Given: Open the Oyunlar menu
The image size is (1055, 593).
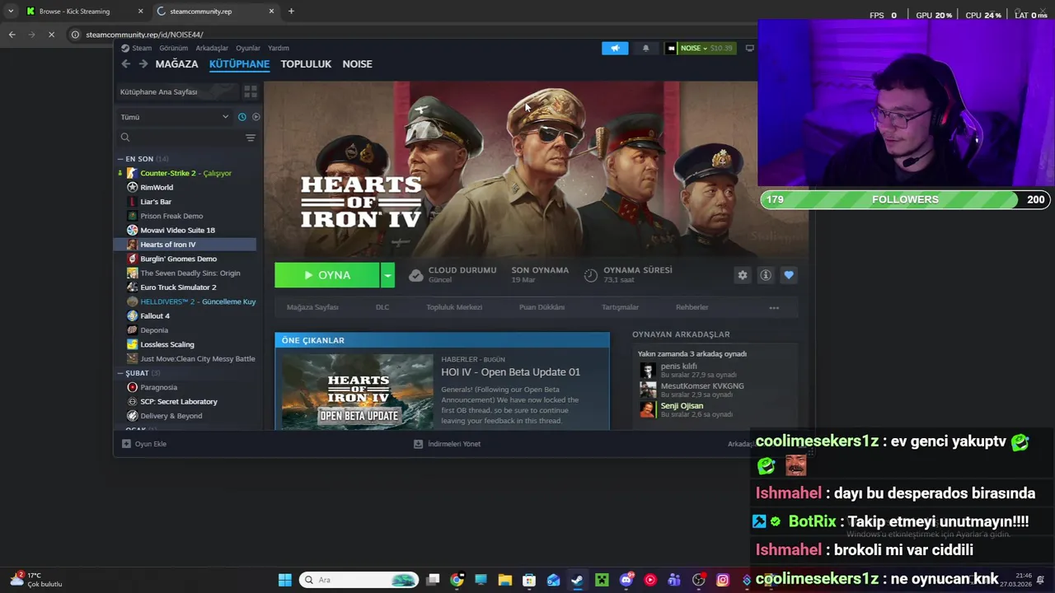Looking at the screenshot, I should pyautogui.click(x=248, y=48).
